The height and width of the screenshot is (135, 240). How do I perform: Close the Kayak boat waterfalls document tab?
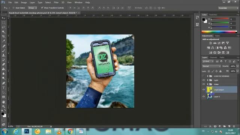79,13
